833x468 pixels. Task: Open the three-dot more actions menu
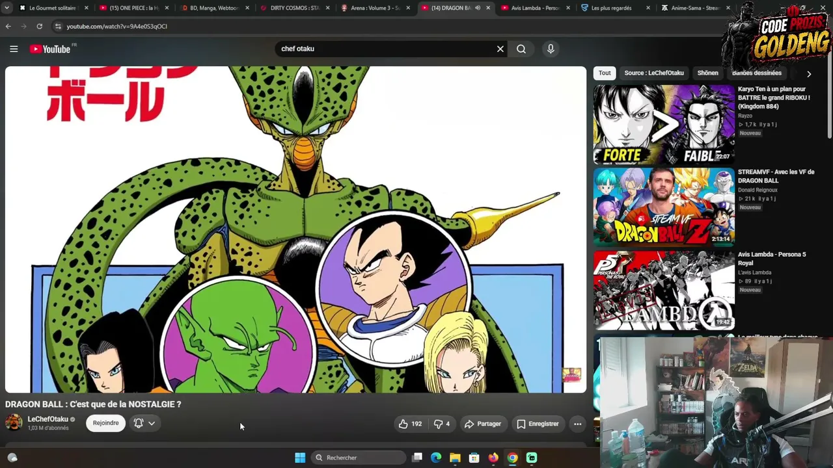coord(577,424)
